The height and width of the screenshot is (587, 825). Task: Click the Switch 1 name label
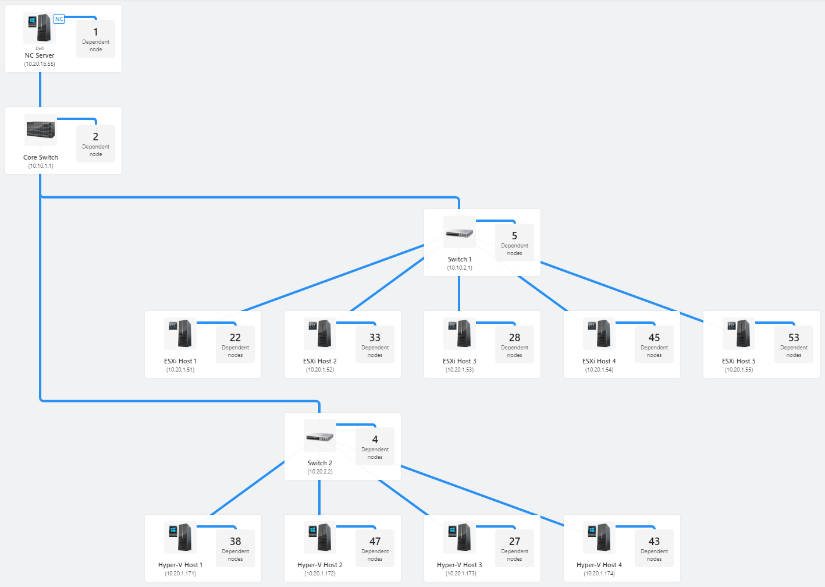click(460, 259)
